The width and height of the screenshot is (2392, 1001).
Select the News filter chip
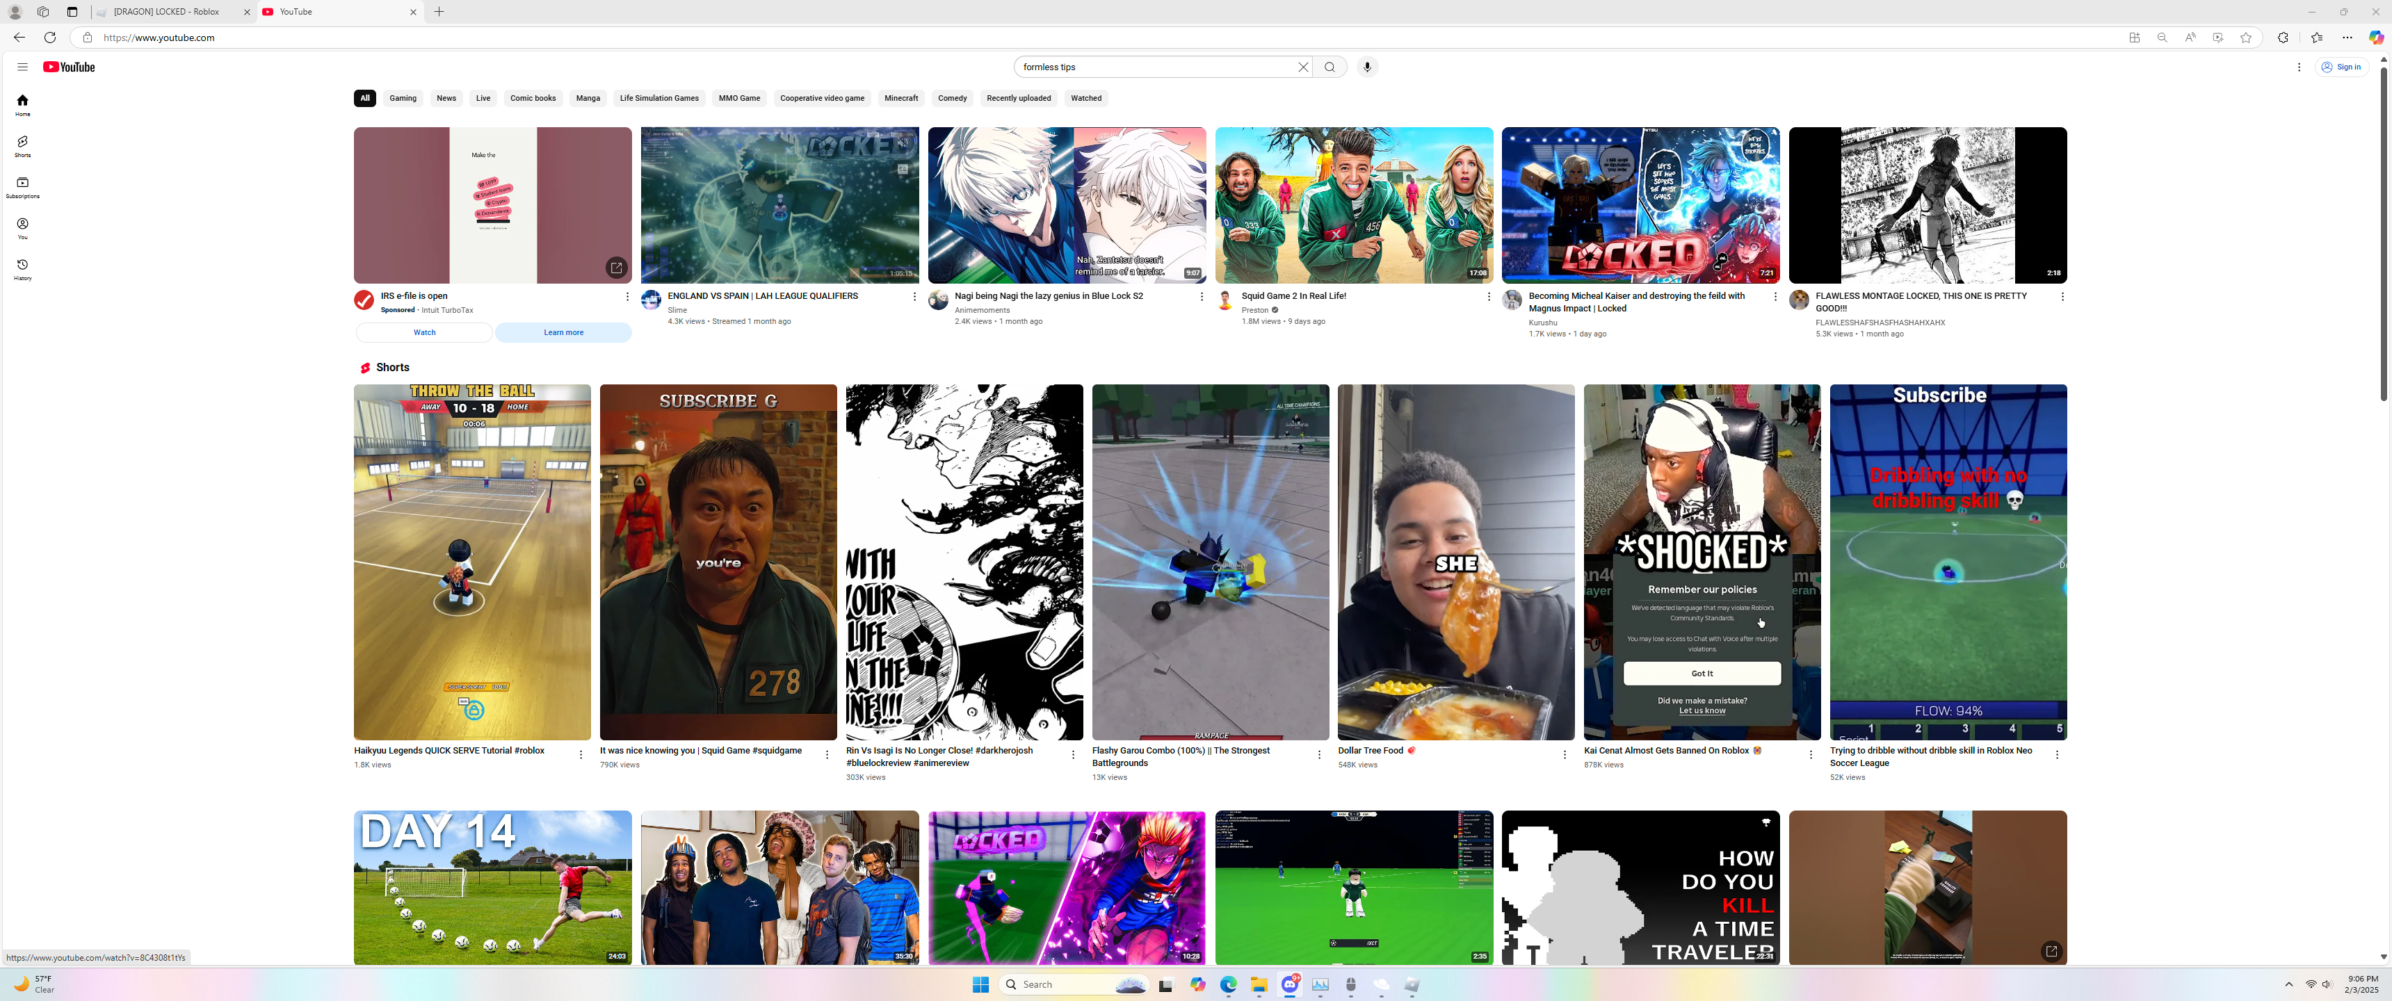[446, 99]
